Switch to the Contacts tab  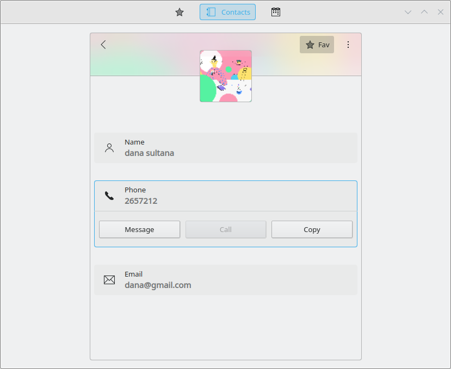coord(227,12)
